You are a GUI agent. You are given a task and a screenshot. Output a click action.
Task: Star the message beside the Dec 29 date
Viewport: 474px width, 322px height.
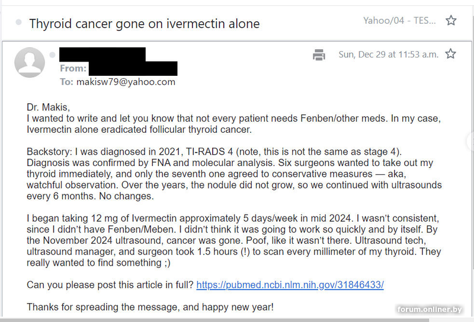point(450,53)
